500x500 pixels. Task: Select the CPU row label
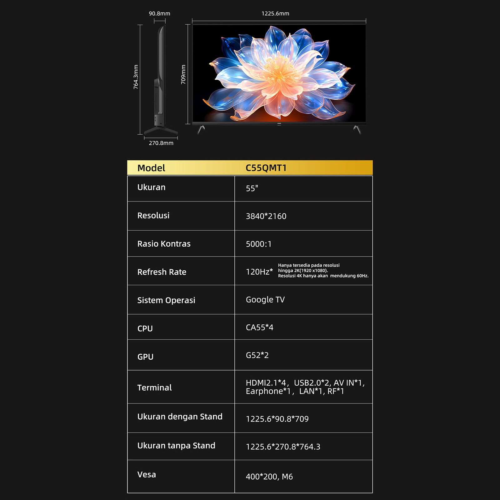[145, 329]
